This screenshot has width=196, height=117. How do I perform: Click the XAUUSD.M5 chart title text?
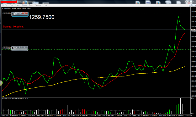(x=8, y=8)
